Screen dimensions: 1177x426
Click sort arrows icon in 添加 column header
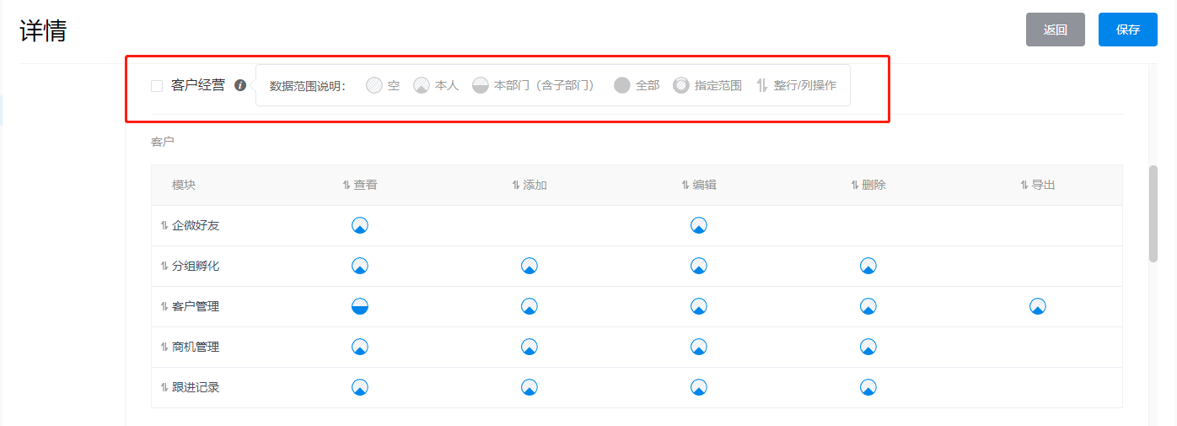tap(516, 185)
